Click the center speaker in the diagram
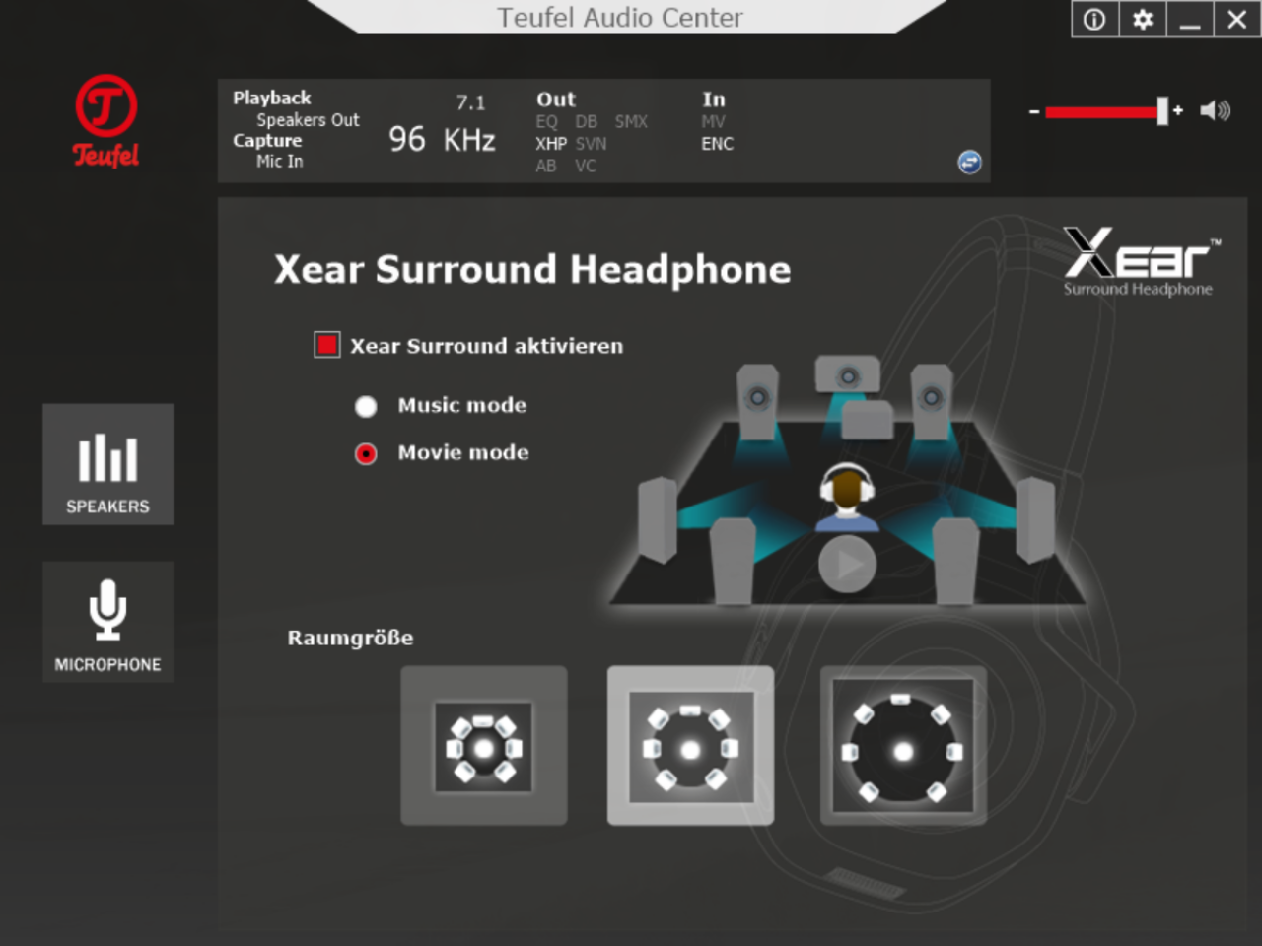Screen dimensions: 1262x946 click(848, 375)
